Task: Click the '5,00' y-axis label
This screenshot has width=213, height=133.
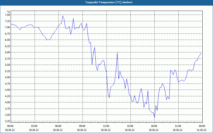Action: click(7, 77)
